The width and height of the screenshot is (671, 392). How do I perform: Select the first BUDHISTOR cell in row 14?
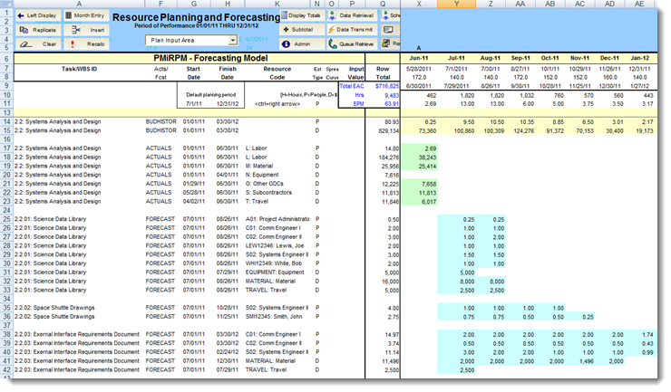pos(160,122)
